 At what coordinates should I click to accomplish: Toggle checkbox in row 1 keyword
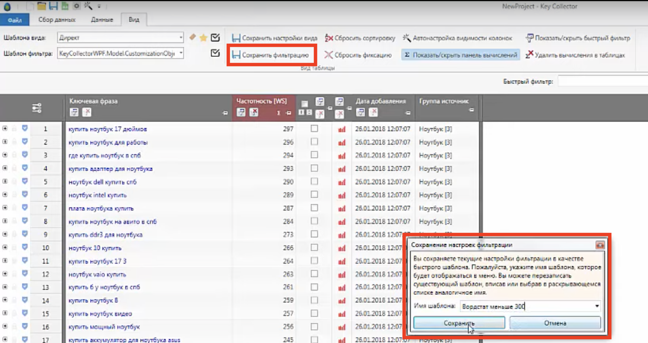pos(314,128)
